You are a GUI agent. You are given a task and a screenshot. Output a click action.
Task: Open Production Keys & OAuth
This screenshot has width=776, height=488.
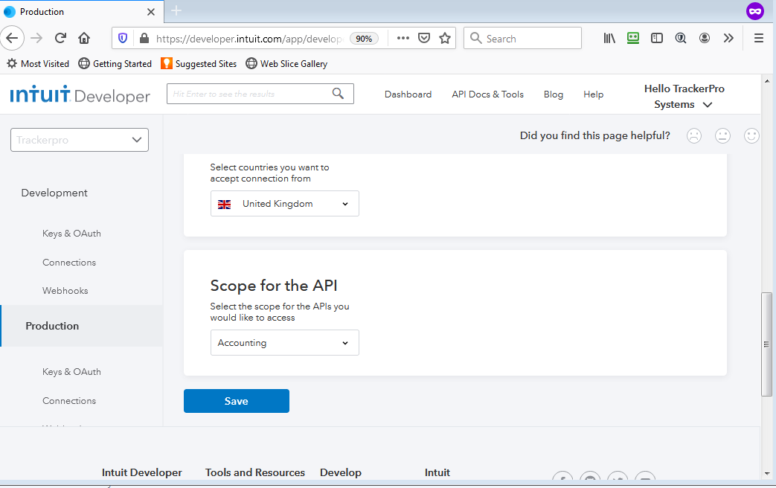pos(71,372)
